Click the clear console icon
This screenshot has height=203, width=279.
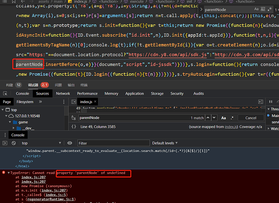pos(14,143)
